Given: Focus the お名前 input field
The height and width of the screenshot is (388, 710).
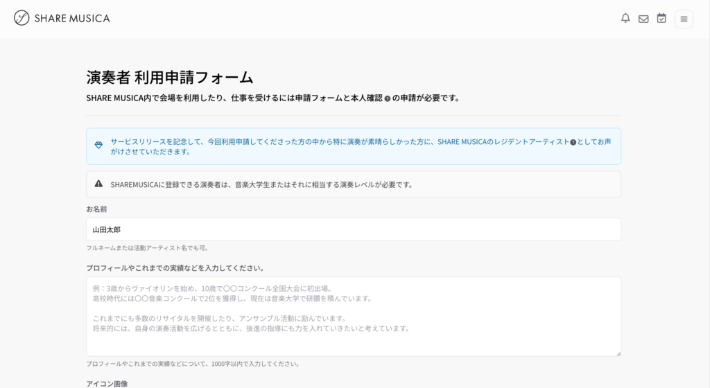Looking at the screenshot, I should (x=353, y=229).
